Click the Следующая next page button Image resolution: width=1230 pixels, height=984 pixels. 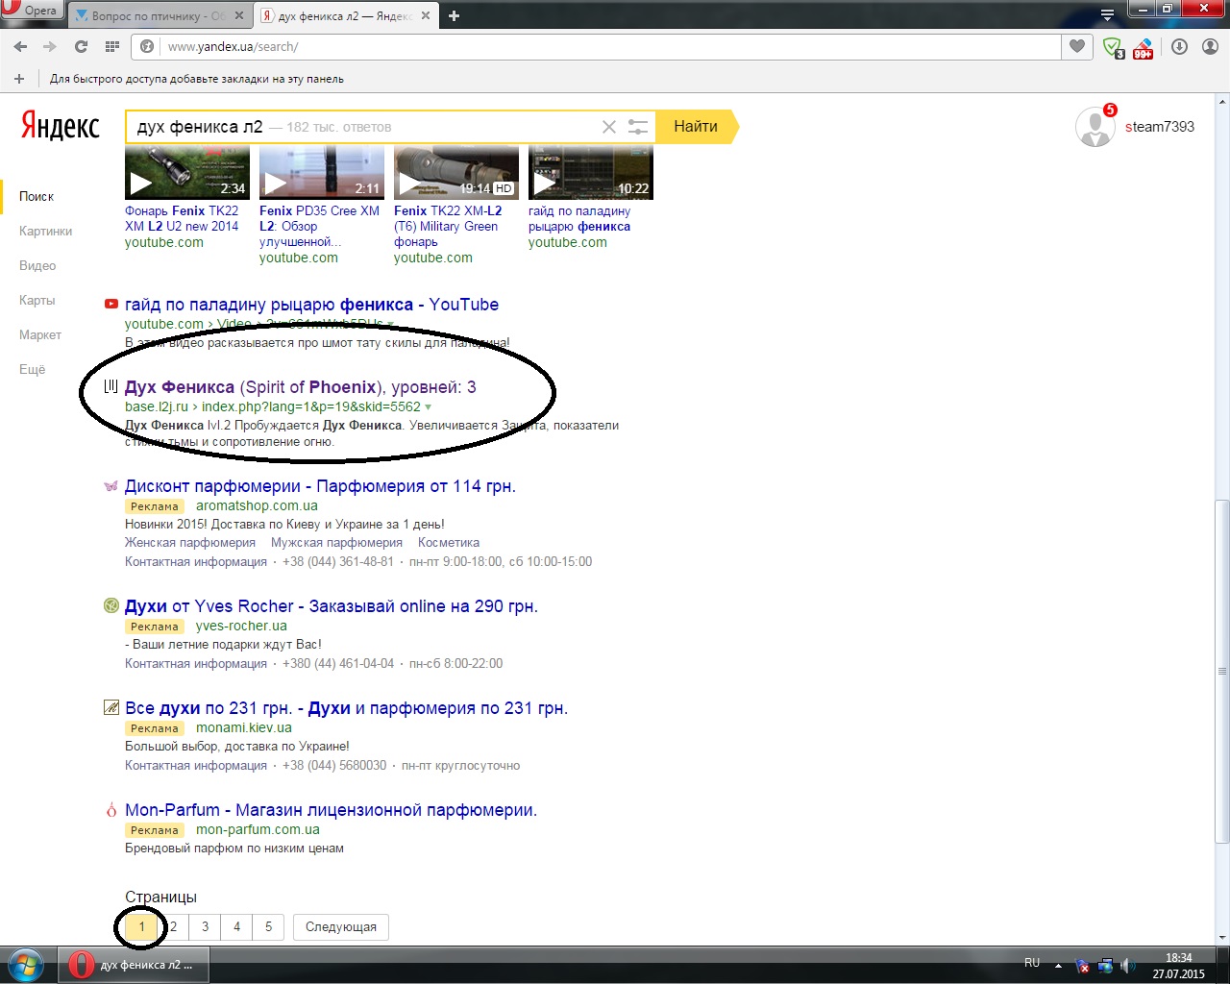click(341, 927)
